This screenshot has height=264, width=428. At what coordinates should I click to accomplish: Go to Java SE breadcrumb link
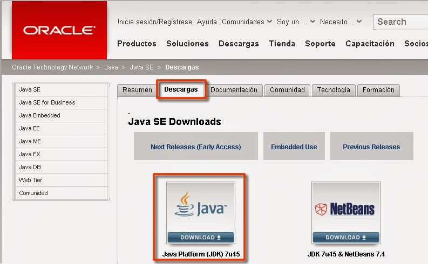click(141, 67)
